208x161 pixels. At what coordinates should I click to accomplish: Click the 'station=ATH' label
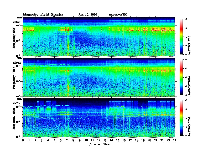pos(118,14)
